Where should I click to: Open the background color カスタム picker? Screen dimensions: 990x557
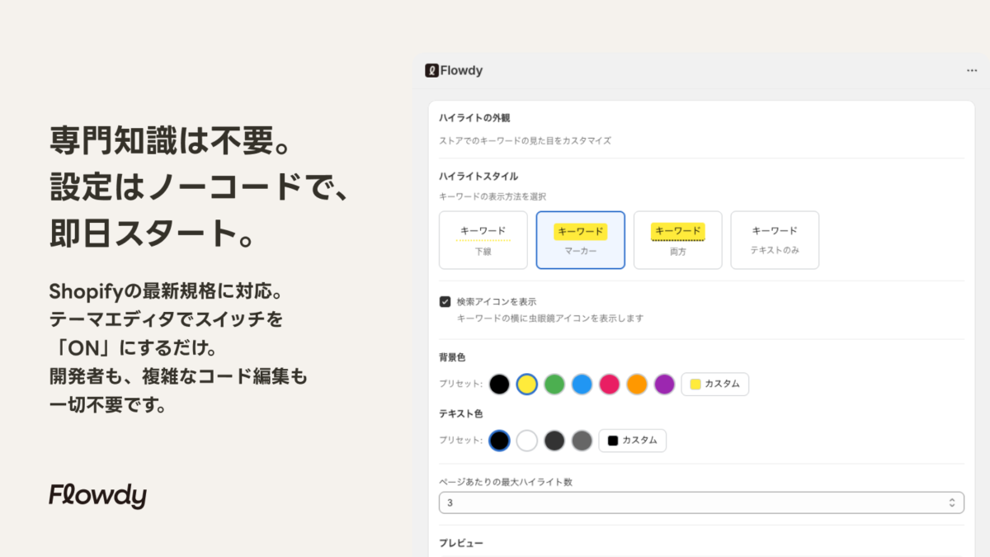click(715, 385)
